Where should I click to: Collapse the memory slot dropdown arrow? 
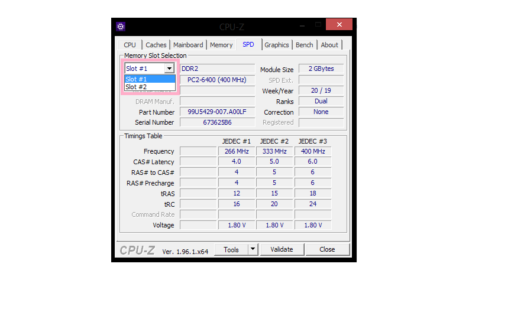[x=169, y=69]
